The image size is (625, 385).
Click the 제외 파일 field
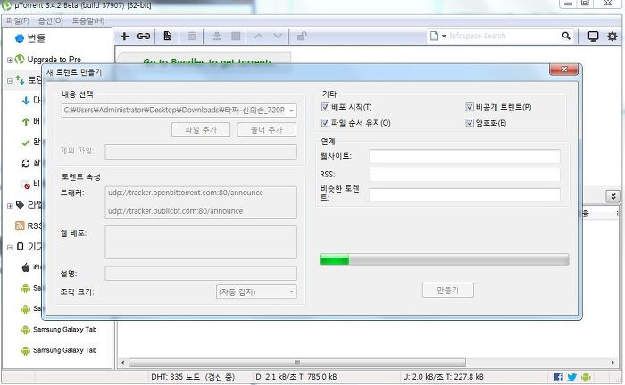click(x=201, y=152)
